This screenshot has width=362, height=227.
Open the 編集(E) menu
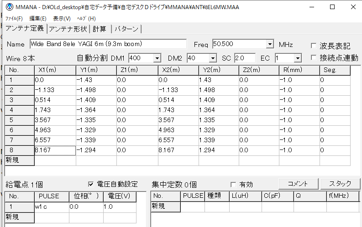pos(37,19)
